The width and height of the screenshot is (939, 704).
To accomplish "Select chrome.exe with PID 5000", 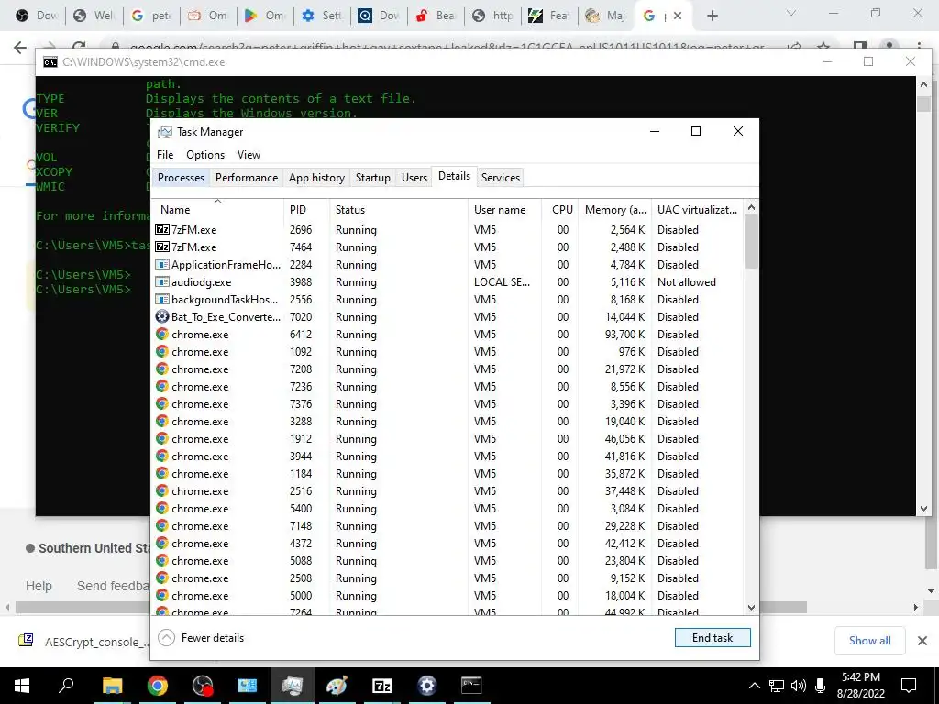I will (447, 596).
